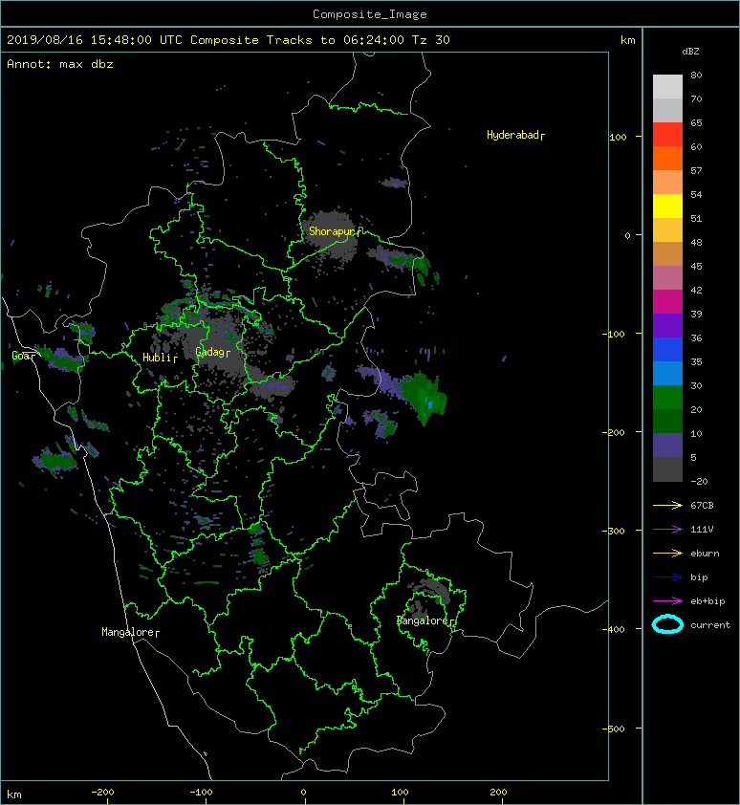Click the cyan current ellipse icon
740x805 pixels.
[667, 624]
